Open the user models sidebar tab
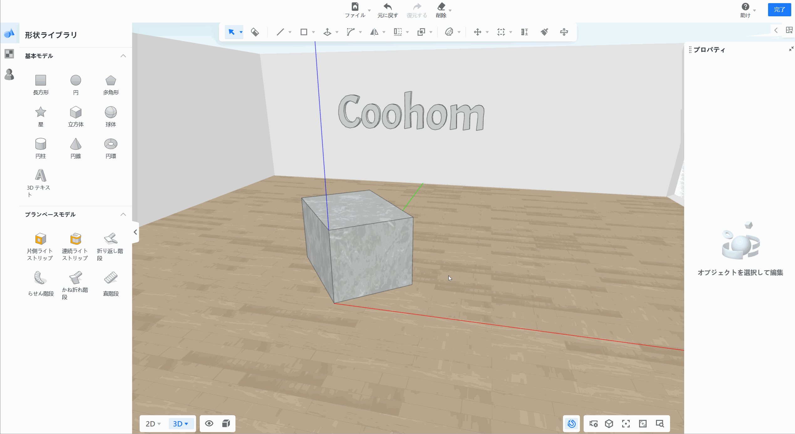 (9, 75)
